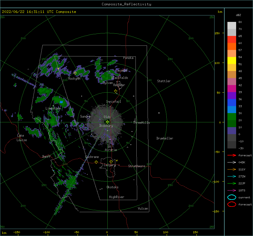Select the 45 dBZ pink color swatch

point(232,81)
